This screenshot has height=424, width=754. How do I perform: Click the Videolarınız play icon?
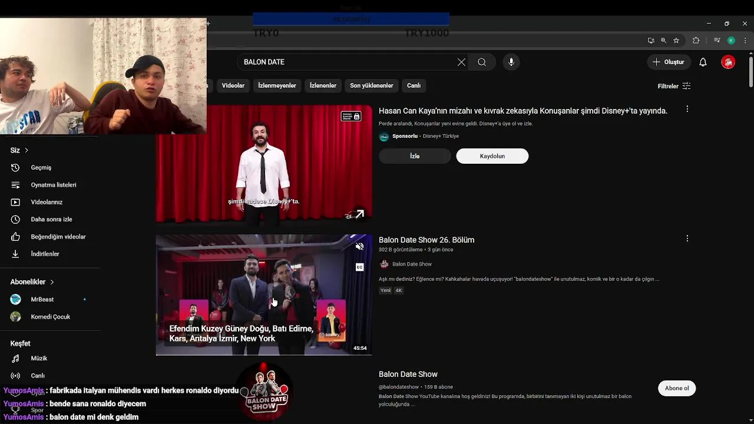coord(16,202)
